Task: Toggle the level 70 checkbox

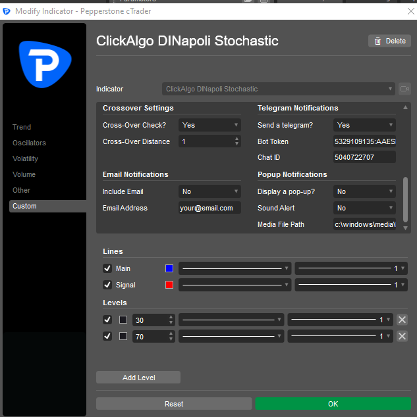Action: 107,336
